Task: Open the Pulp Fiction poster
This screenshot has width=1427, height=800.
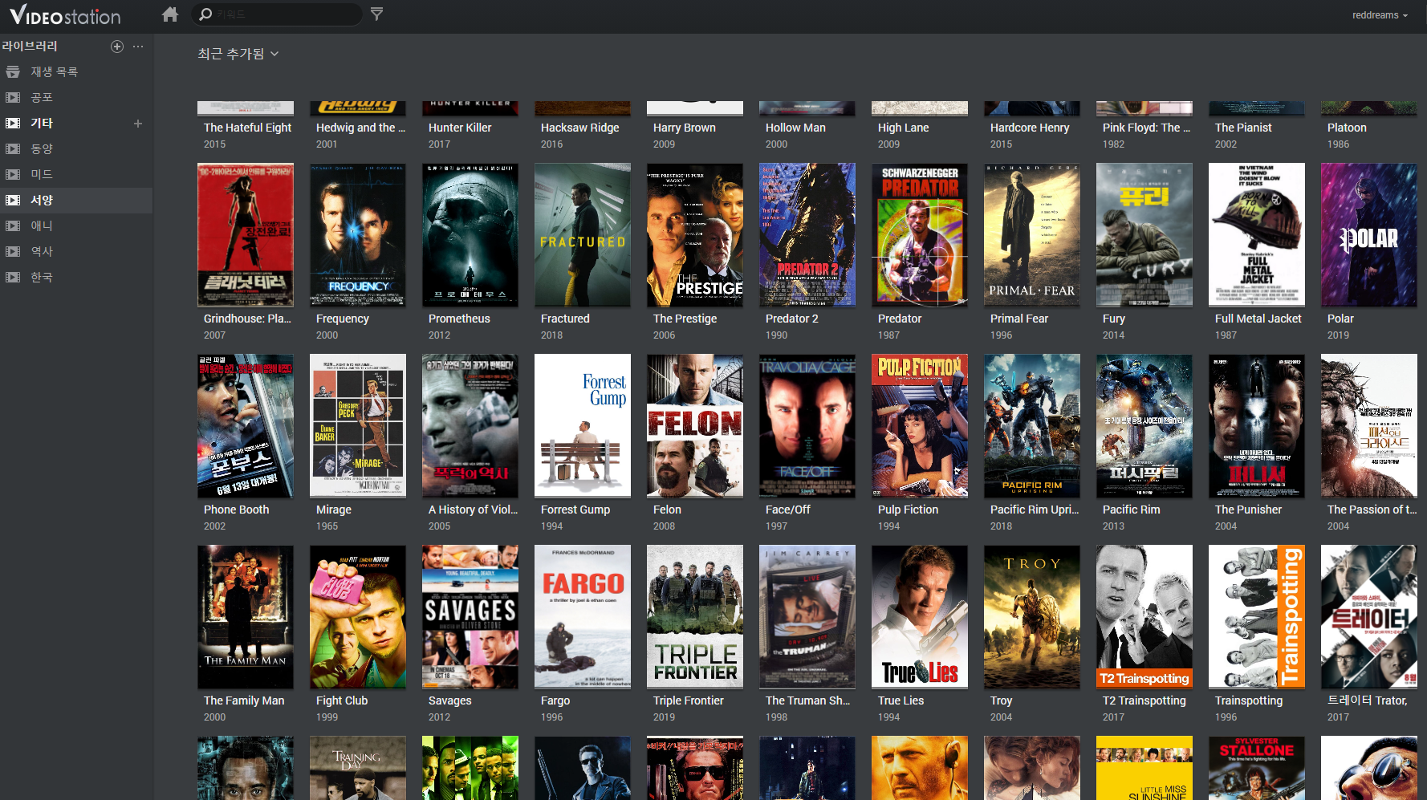Action: click(920, 426)
